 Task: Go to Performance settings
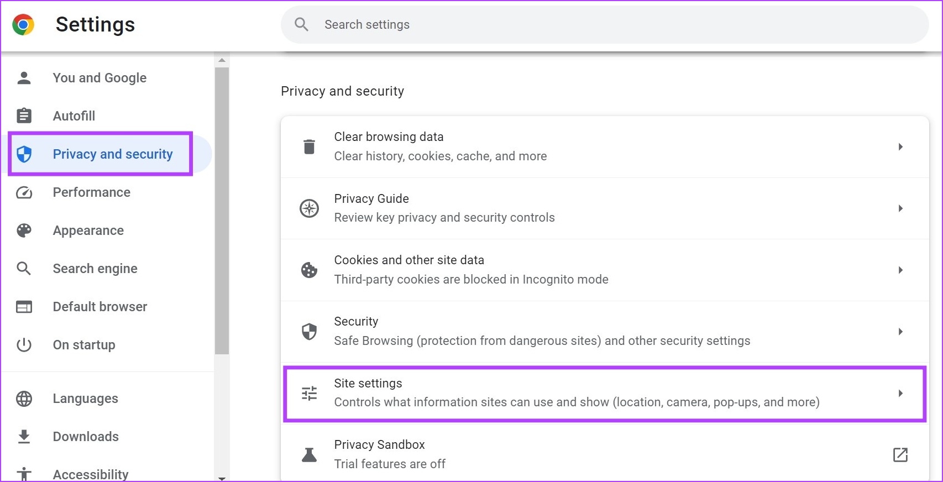coord(92,192)
